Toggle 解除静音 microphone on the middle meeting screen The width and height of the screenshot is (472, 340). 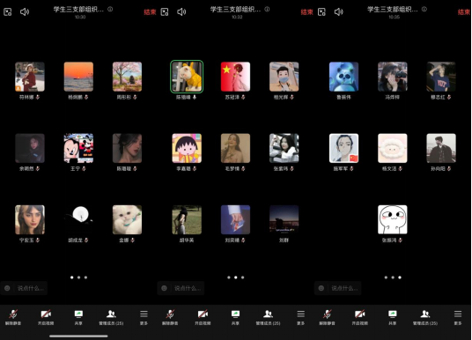tap(170, 317)
